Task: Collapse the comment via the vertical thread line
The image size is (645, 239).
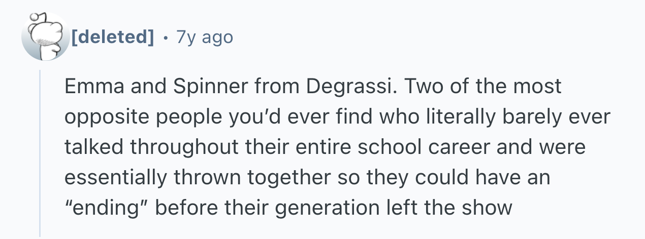Action: [40, 152]
